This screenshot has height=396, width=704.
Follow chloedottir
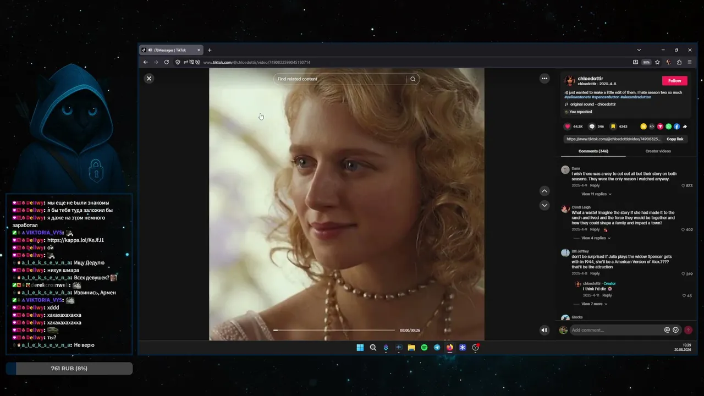pos(675,81)
